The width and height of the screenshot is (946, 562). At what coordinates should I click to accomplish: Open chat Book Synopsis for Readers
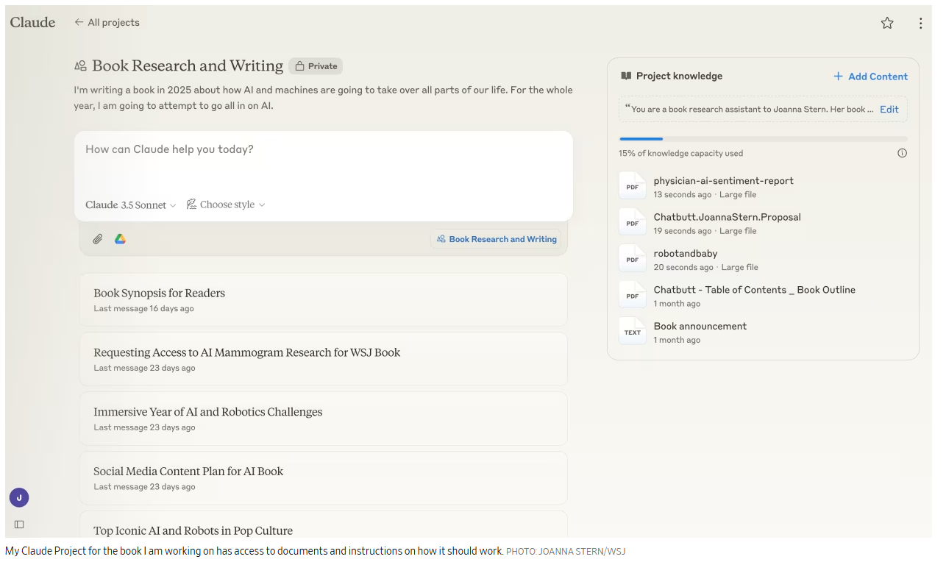point(323,299)
